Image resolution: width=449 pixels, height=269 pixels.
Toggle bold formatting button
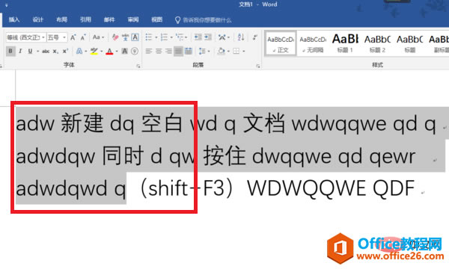click(x=10, y=51)
